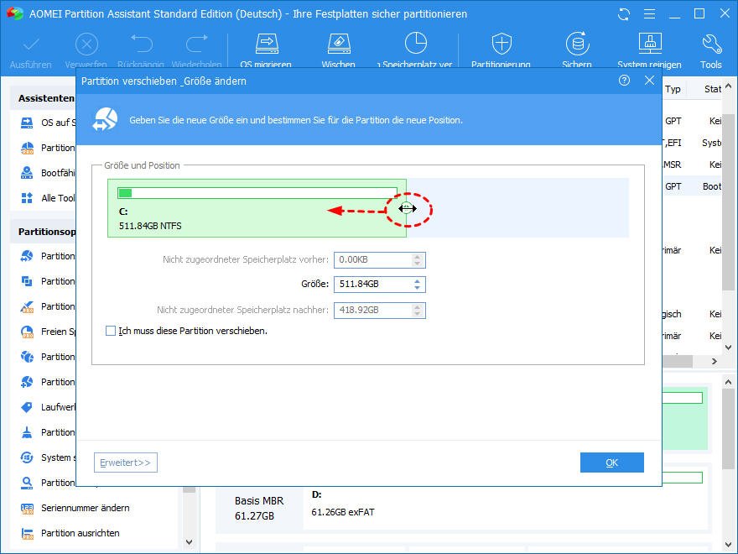Open the OS migrieren tool
The width and height of the screenshot is (738, 554).
[267, 44]
